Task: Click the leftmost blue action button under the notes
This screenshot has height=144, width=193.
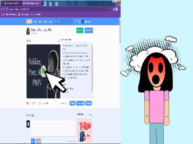Action: [72, 103]
